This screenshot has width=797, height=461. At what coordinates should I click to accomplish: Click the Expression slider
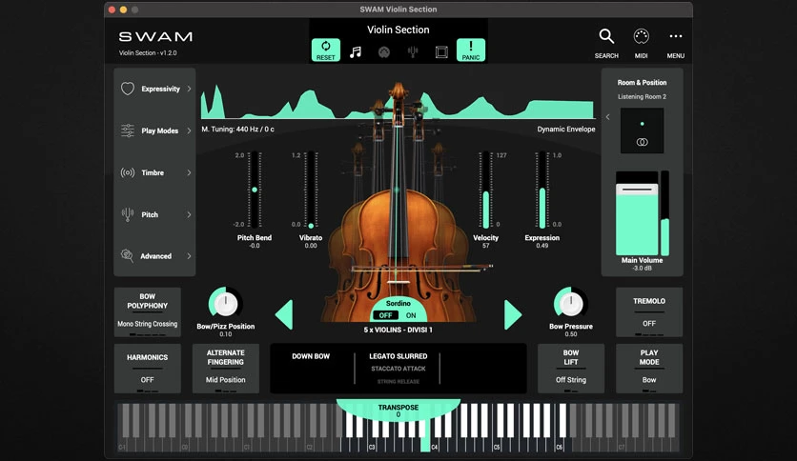pos(542,190)
